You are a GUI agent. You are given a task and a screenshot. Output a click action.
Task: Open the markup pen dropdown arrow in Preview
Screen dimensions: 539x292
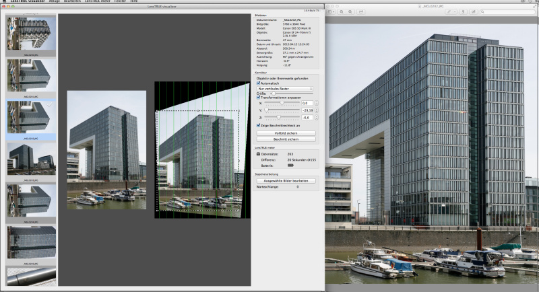pos(455,11)
